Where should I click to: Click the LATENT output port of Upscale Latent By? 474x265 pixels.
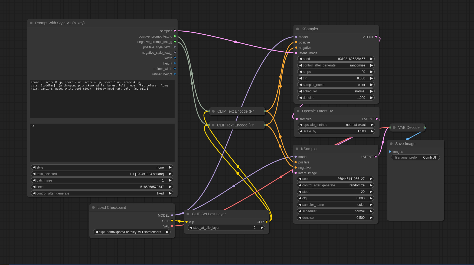377,119
